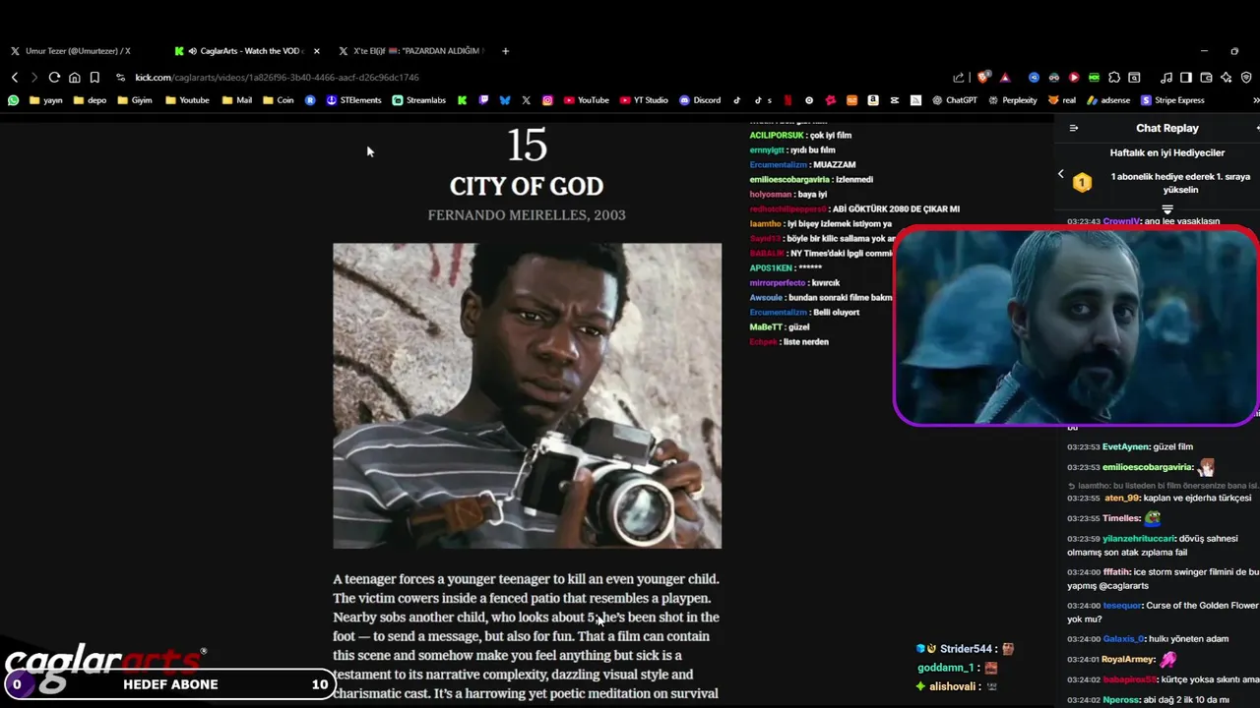This screenshot has width=1260, height=708.
Task: Open the Youtube bookmarks folder
Action: tap(187, 100)
